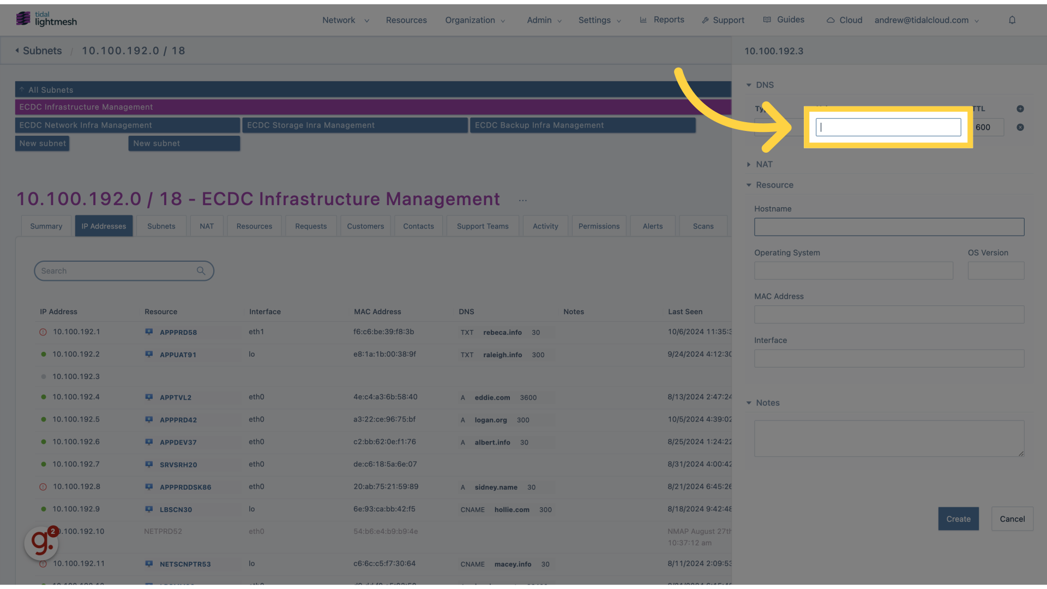1047x589 pixels.
Task: Click the Guides book icon
Action: 767,20
